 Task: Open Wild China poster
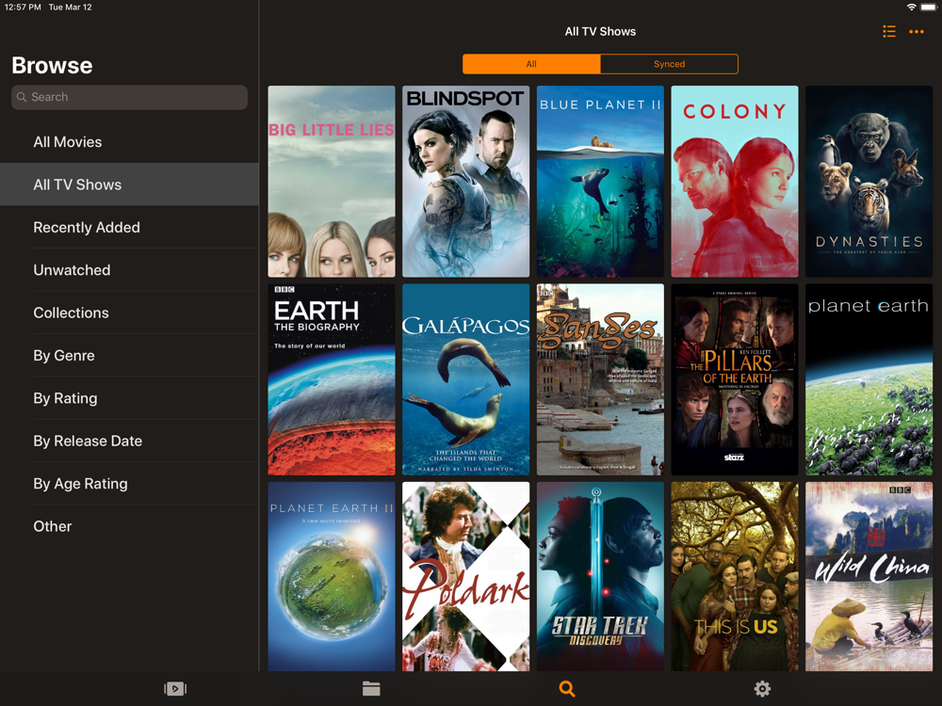click(x=869, y=576)
